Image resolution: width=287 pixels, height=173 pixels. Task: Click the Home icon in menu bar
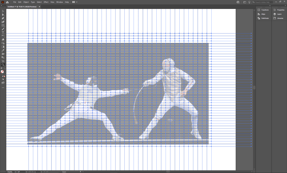pyautogui.click(x=8, y=2)
